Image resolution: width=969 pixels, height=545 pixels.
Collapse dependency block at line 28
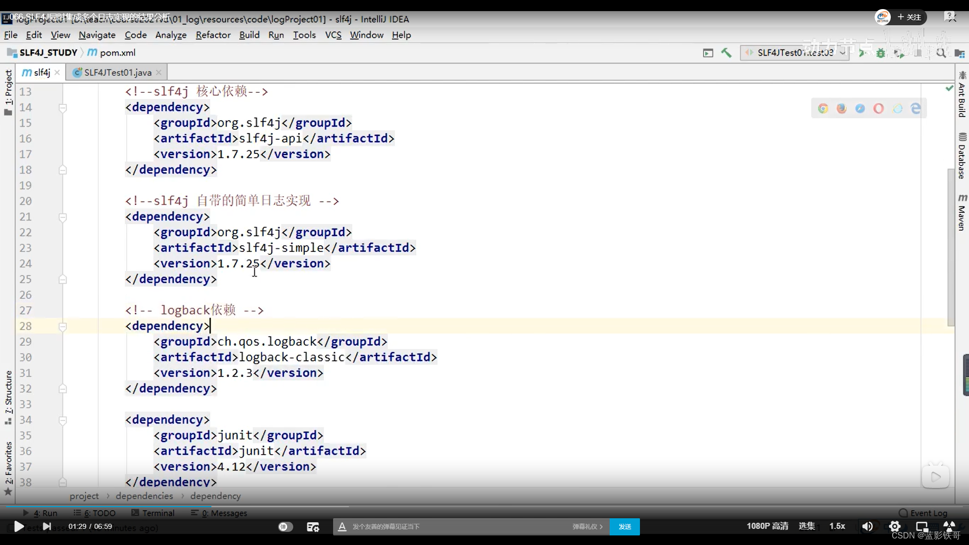pos(63,326)
